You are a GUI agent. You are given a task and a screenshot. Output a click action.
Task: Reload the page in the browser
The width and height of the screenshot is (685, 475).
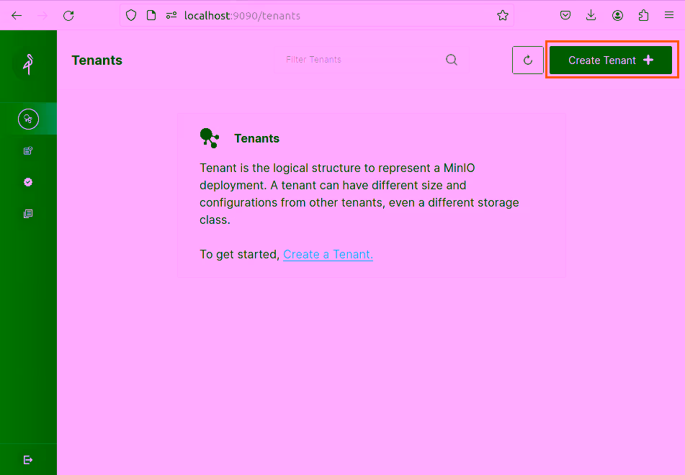pyautogui.click(x=68, y=15)
